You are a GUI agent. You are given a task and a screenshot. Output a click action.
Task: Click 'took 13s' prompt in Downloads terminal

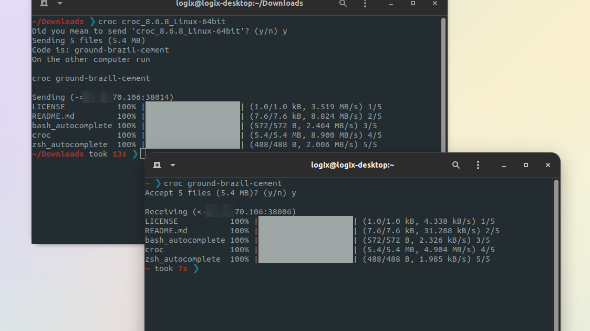[x=108, y=154]
